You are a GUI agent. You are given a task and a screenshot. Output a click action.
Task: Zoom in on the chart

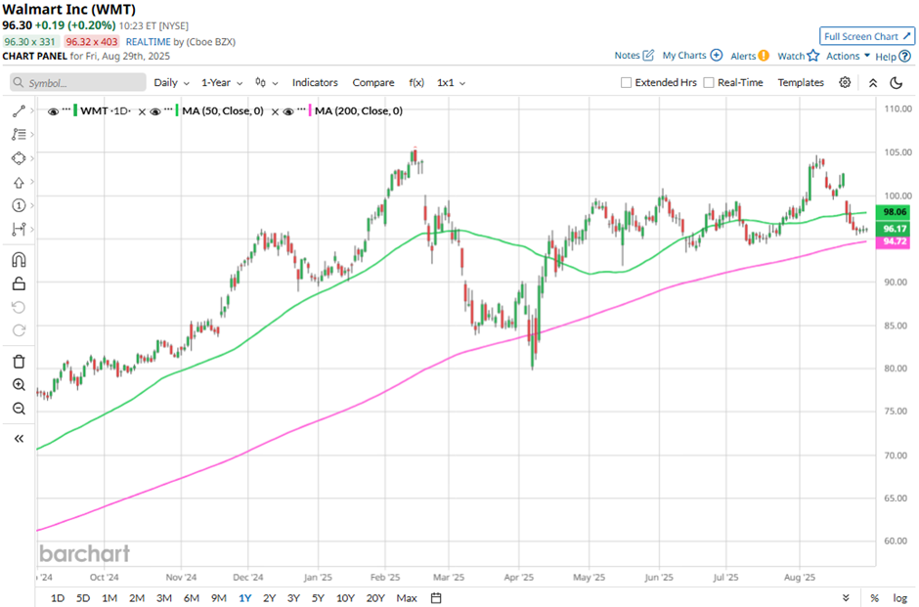(19, 385)
